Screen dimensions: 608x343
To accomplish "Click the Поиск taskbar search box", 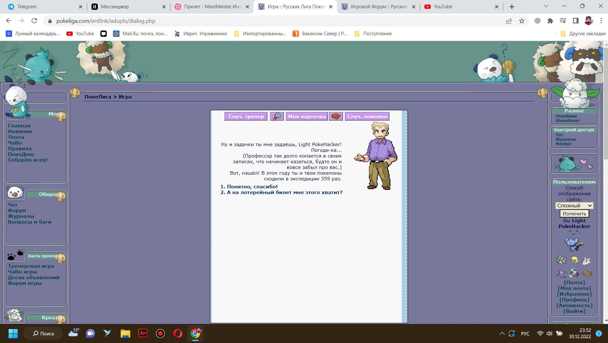I will click(43, 333).
